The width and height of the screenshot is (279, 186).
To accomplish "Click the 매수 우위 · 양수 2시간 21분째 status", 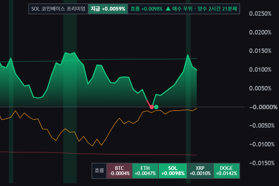I will click(x=205, y=9).
